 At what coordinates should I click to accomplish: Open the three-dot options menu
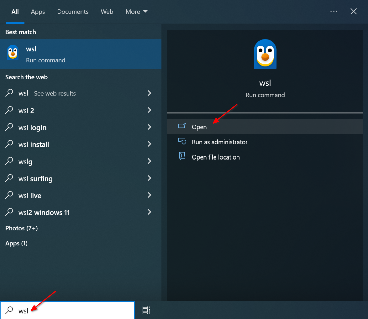point(334,11)
